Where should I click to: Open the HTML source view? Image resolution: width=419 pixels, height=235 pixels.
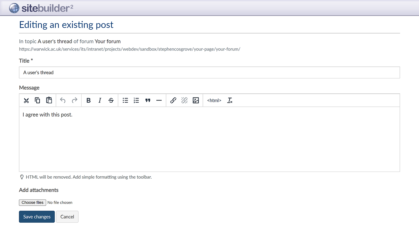click(x=214, y=100)
